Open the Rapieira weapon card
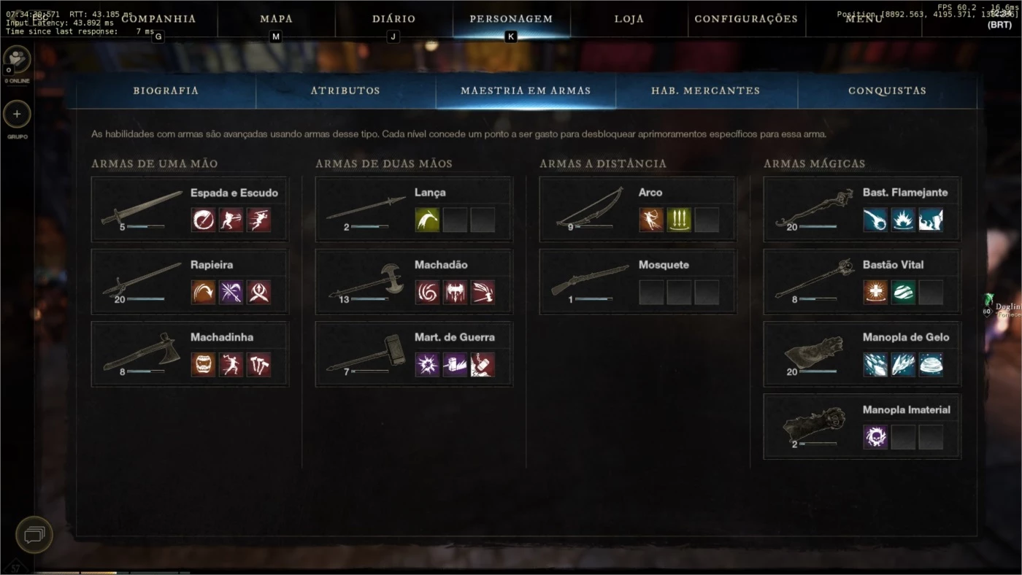The height and width of the screenshot is (575, 1022). coord(190,282)
